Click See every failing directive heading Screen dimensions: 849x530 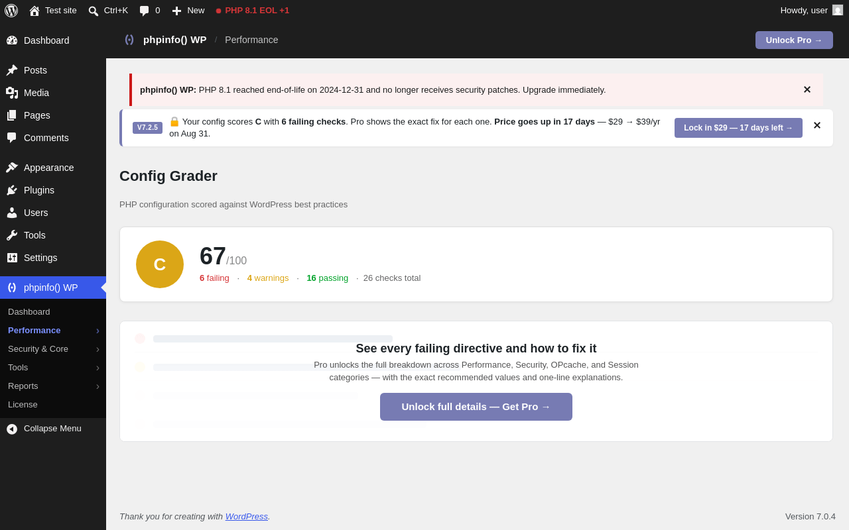(476, 348)
